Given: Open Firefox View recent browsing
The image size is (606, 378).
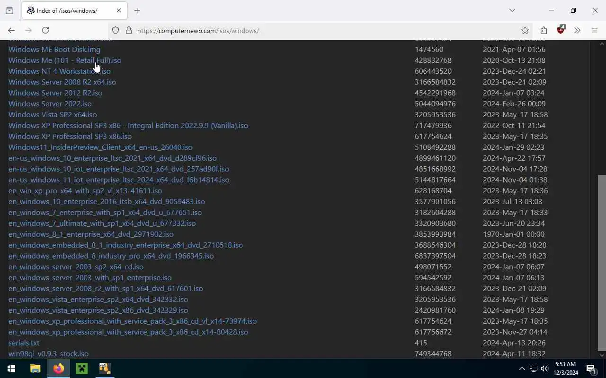Looking at the screenshot, I should pyautogui.click(x=9, y=10).
